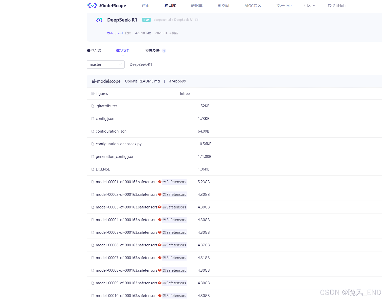Click the 5.23GB size value
This screenshot has height=299, width=382.
pos(204,182)
